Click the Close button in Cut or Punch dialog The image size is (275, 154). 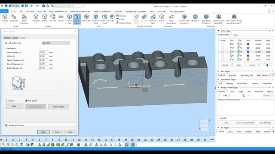tap(57, 132)
